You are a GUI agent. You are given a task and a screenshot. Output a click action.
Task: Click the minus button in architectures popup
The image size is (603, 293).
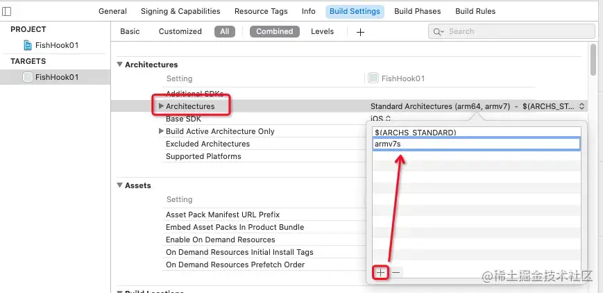coord(396,273)
